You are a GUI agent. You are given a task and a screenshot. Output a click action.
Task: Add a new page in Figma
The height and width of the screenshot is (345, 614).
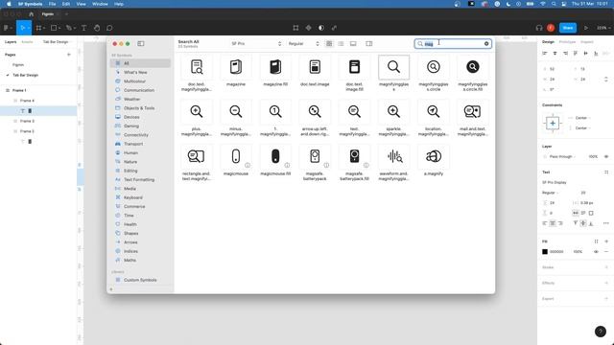point(69,55)
